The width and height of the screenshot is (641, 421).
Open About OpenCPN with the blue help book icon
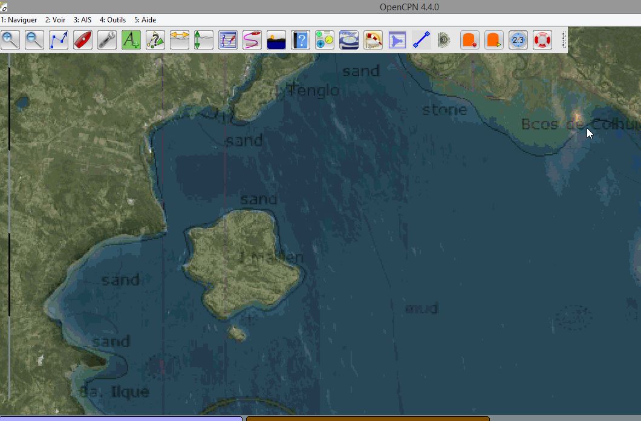301,40
